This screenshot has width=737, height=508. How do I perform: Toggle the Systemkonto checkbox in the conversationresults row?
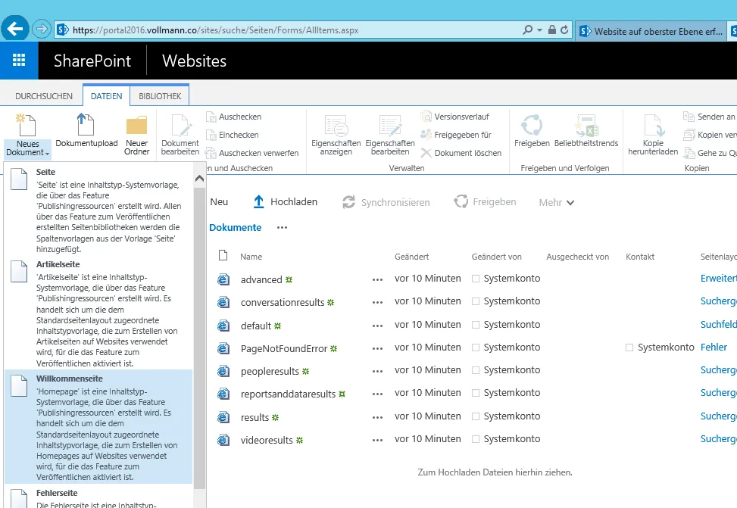pyautogui.click(x=476, y=301)
